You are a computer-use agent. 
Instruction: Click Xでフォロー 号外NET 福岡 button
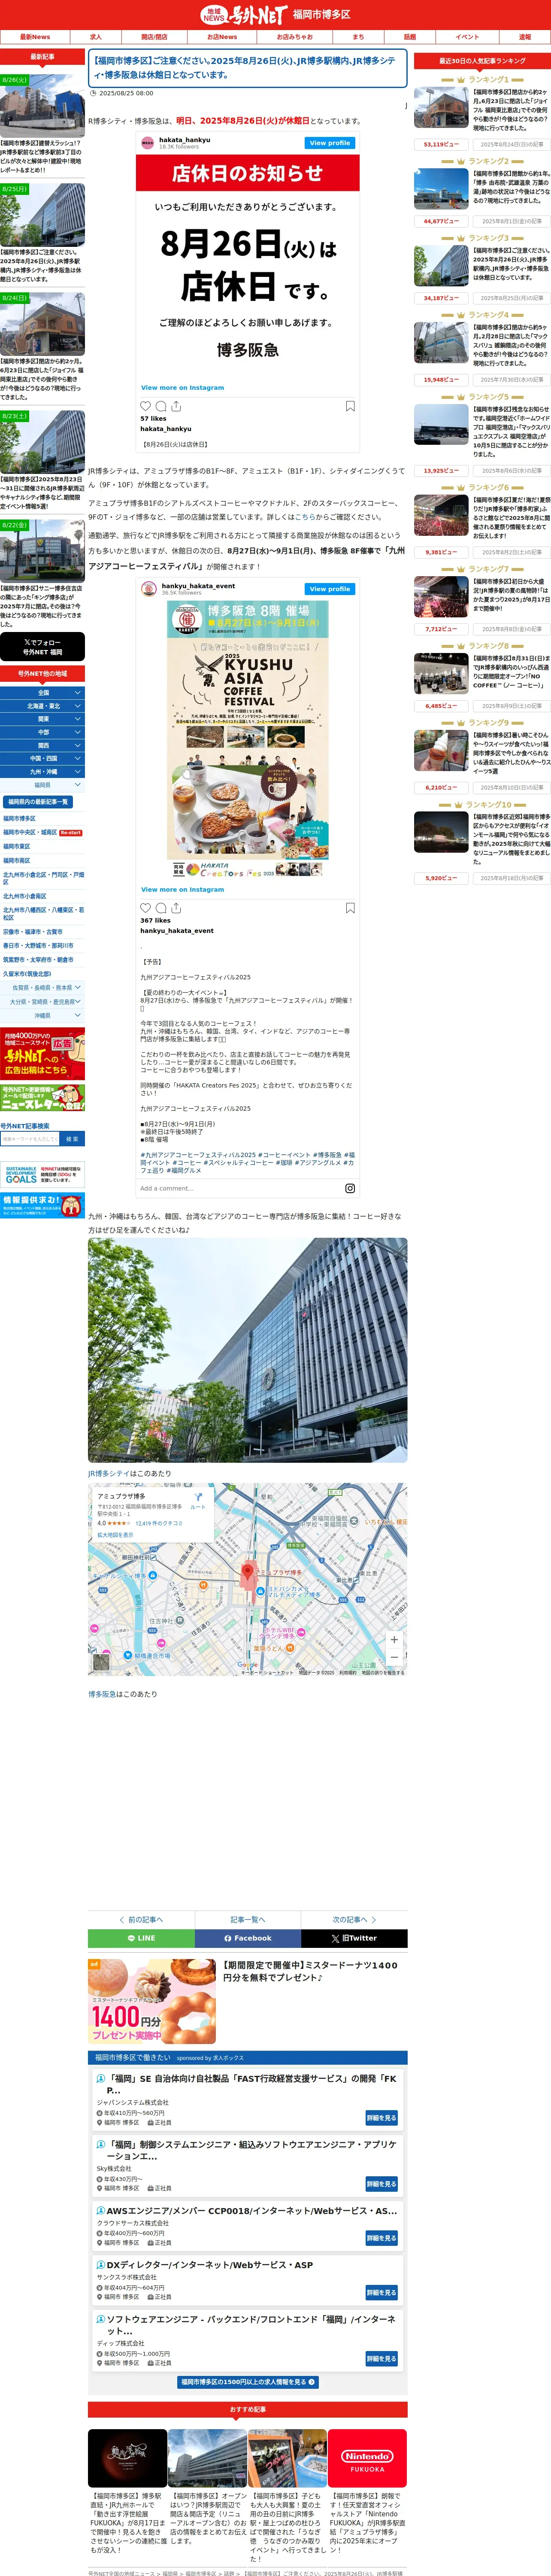tap(42, 647)
